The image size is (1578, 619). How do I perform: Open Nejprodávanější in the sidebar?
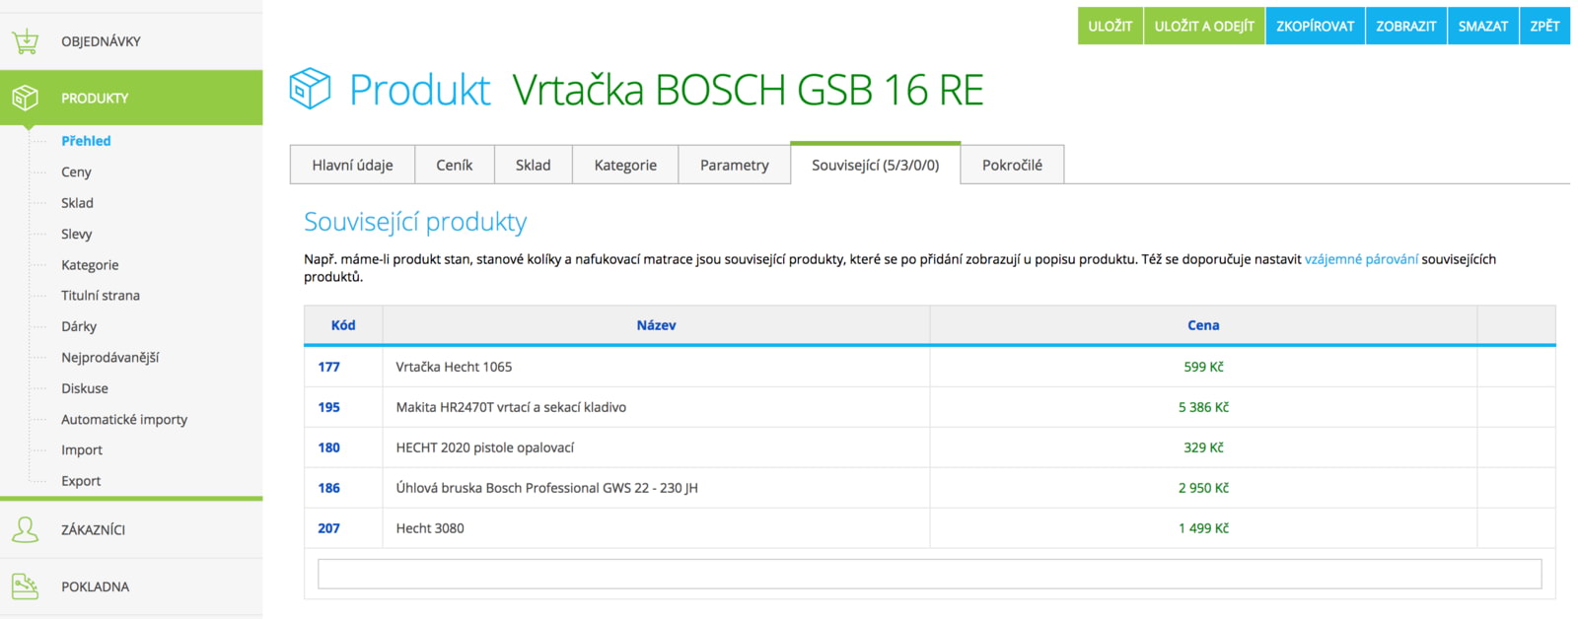109,358
